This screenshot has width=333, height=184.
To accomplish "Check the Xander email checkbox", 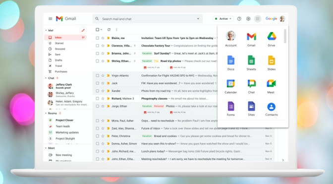I will tap(97, 91).
